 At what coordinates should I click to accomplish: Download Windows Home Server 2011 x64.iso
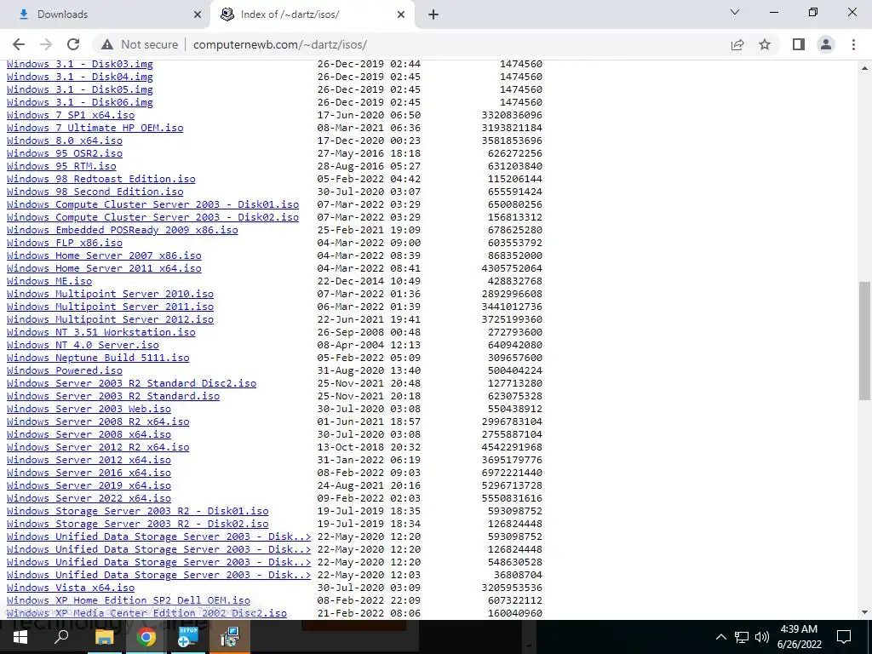pos(104,268)
